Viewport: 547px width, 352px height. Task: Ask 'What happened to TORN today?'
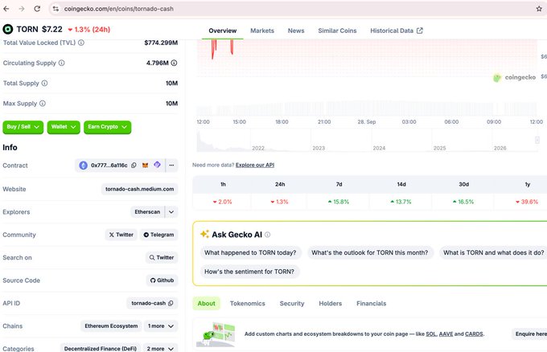250,252
